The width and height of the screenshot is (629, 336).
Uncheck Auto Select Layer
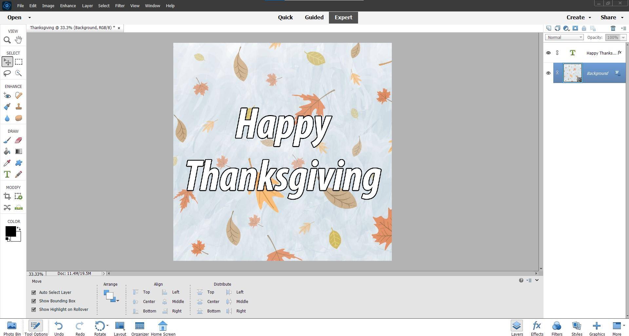pyautogui.click(x=34, y=293)
